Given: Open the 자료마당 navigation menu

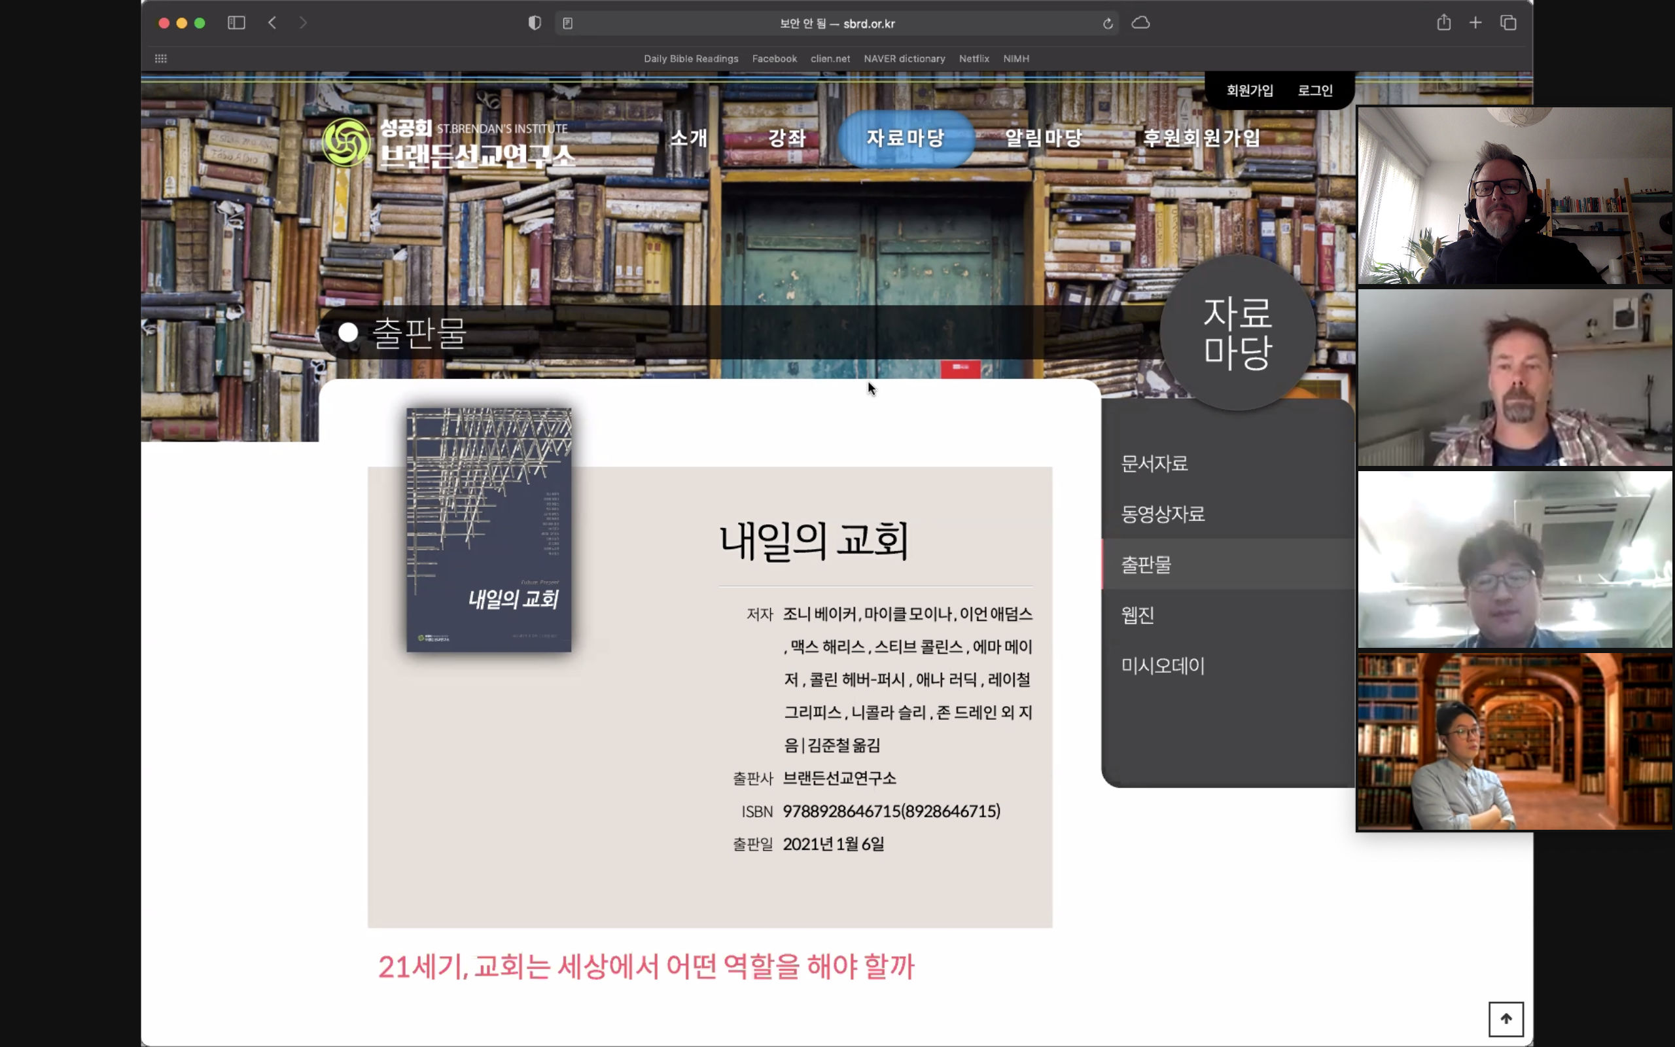Looking at the screenshot, I should 906,138.
